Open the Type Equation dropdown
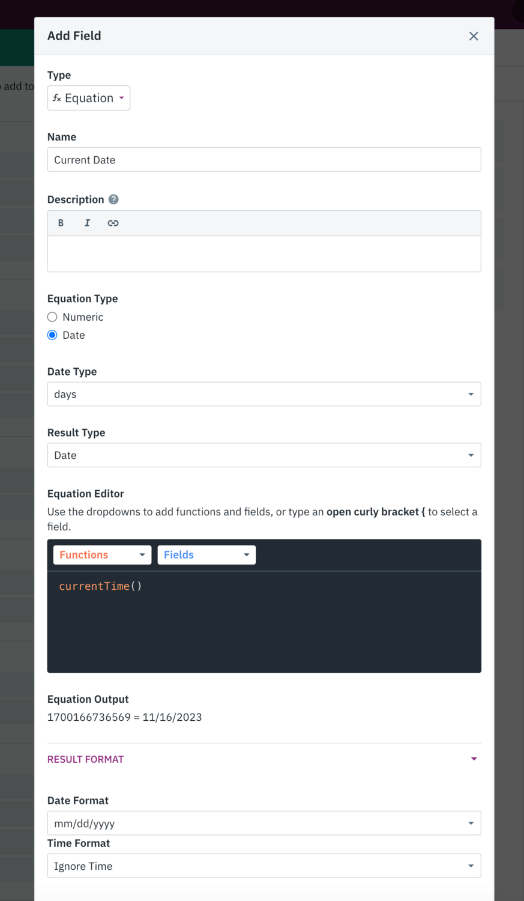Viewport: 524px width, 901px height. point(89,98)
